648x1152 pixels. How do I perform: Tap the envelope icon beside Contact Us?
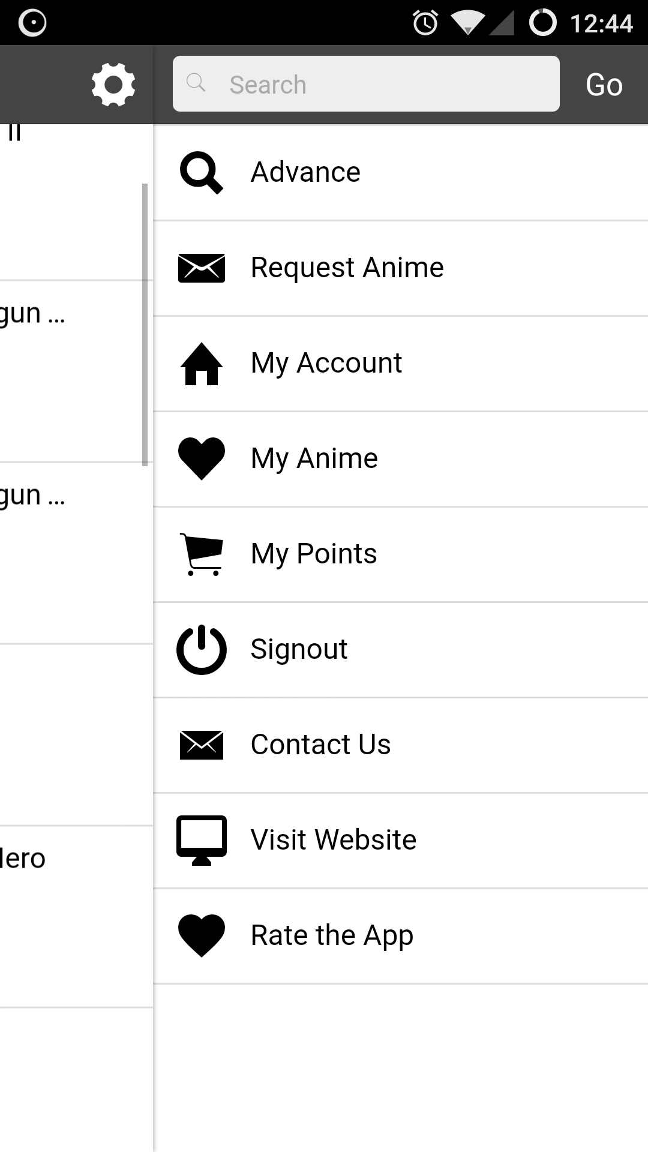click(202, 745)
